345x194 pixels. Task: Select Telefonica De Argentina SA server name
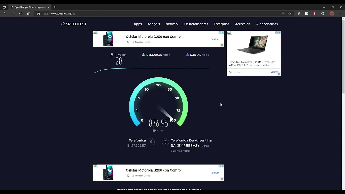tap(191, 143)
